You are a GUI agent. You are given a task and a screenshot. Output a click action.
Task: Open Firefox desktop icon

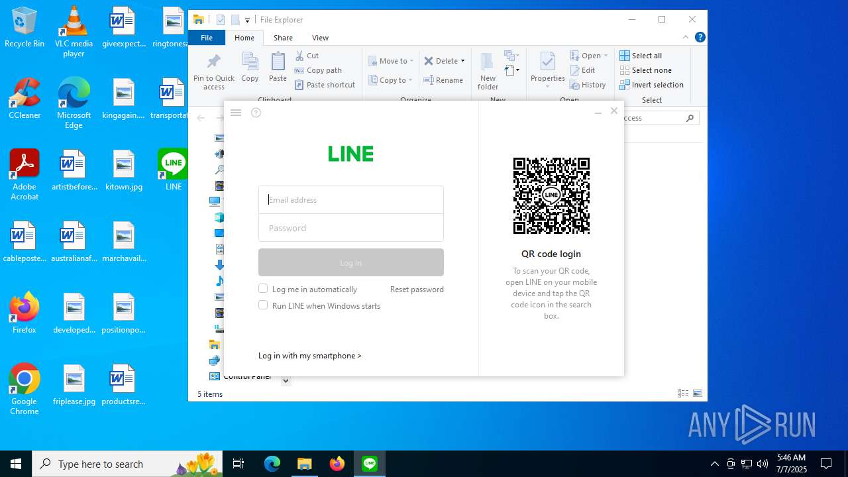(25, 313)
